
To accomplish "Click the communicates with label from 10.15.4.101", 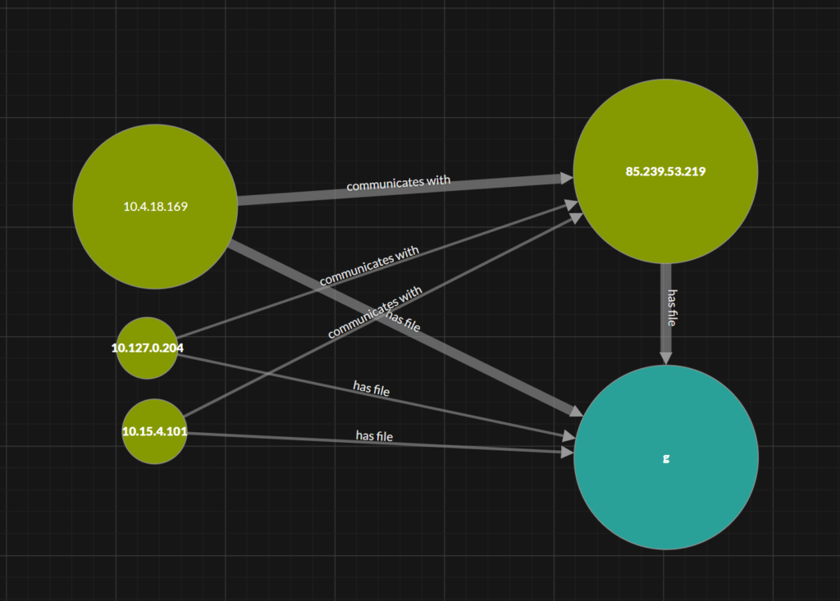I will 375,312.
